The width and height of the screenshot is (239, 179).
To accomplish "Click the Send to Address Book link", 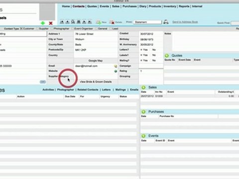I will coord(185,22).
